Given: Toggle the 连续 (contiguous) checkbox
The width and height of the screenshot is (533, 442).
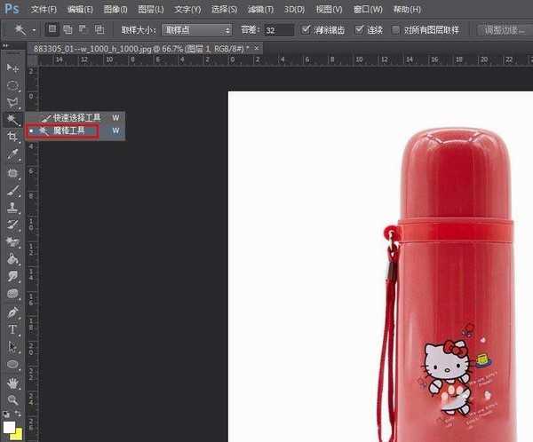Looking at the screenshot, I should tap(359, 30).
